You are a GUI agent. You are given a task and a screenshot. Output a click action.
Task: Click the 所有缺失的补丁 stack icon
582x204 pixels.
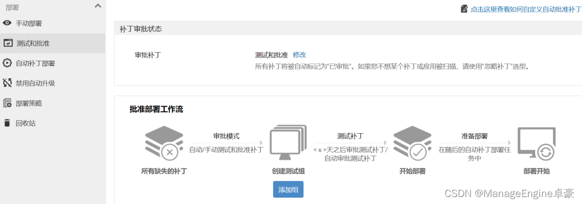point(164,143)
